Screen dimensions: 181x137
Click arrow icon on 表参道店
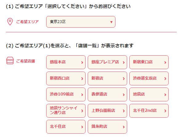click(124, 95)
